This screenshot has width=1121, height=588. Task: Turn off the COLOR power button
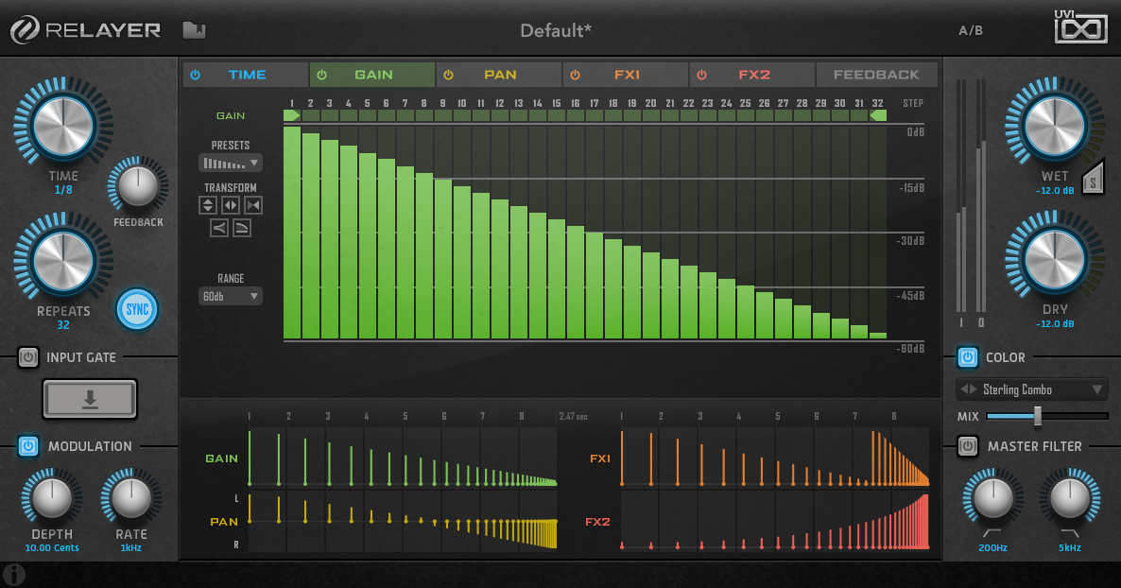[x=967, y=357]
